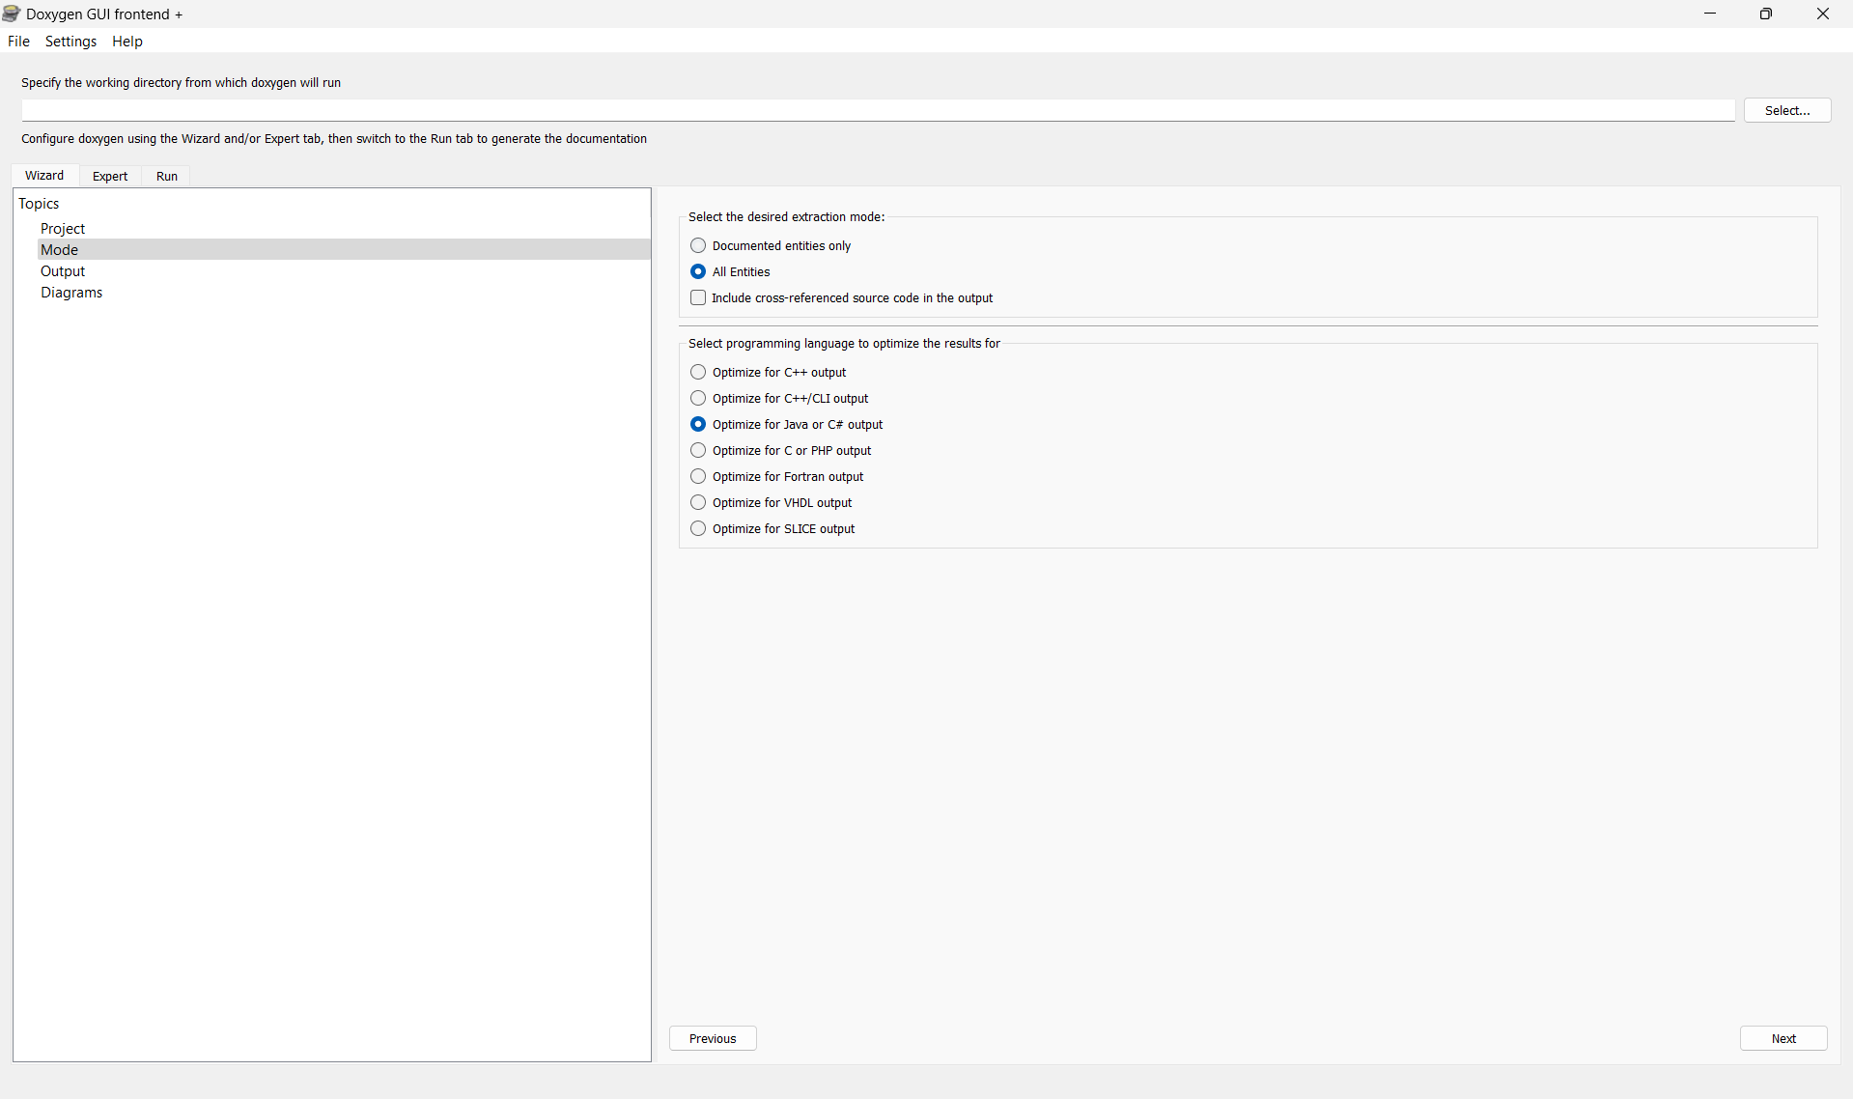Select Optimize for Fortran output
1853x1099 pixels.
click(x=777, y=476)
